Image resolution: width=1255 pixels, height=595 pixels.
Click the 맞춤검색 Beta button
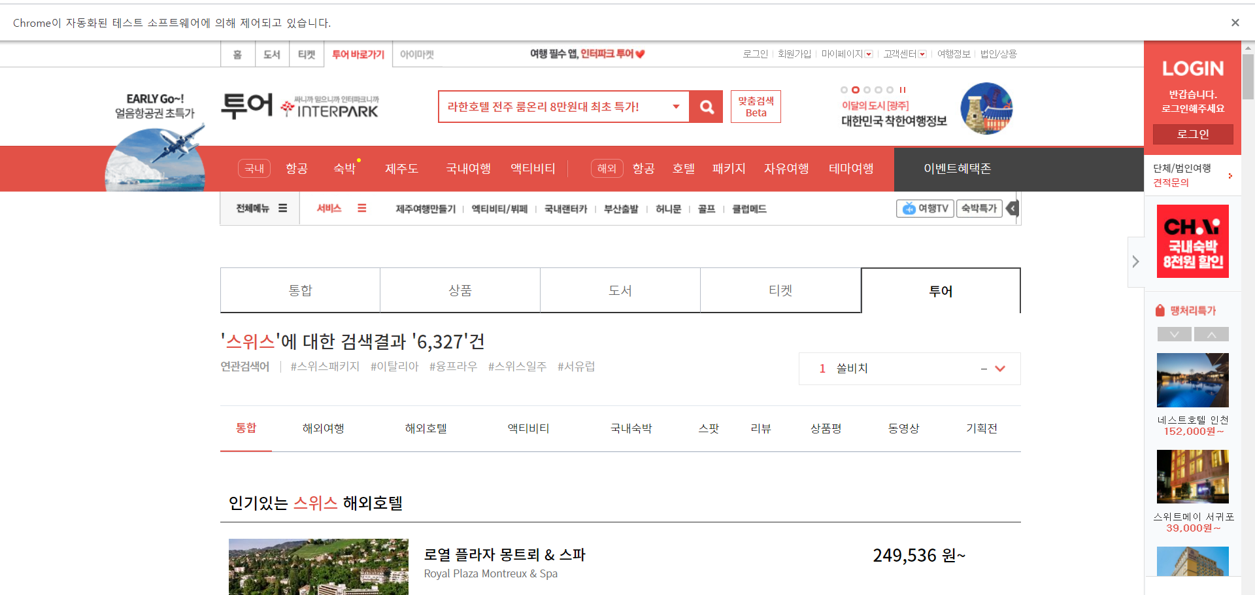(756, 107)
